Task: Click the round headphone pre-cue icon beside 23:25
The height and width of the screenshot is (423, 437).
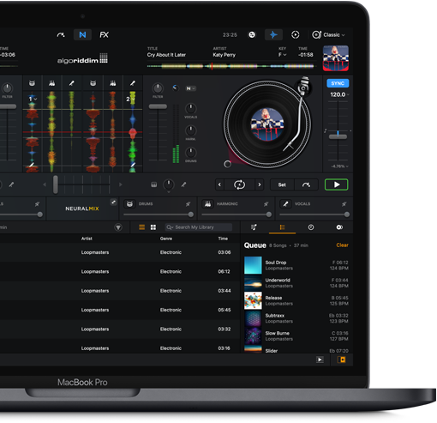Action: [x=252, y=35]
